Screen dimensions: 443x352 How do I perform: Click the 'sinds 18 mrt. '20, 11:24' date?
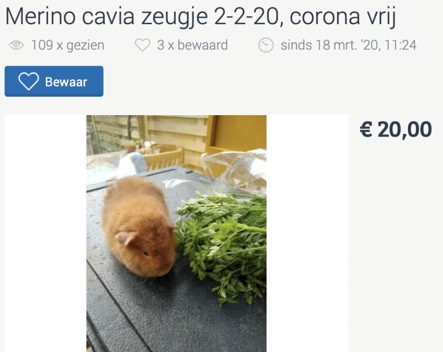point(349,45)
